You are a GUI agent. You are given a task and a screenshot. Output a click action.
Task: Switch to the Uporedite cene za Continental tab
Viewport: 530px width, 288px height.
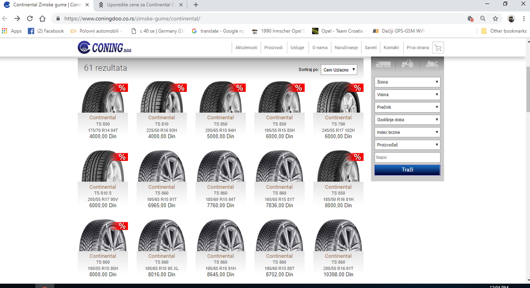click(x=141, y=5)
